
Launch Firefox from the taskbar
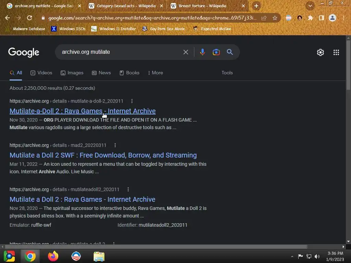point(53,256)
